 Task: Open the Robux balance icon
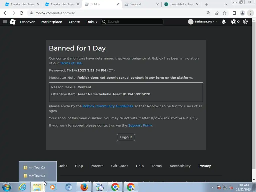pyautogui.click(x=234, y=22)
